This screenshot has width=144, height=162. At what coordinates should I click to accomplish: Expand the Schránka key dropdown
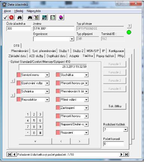[x=47, y=91]
